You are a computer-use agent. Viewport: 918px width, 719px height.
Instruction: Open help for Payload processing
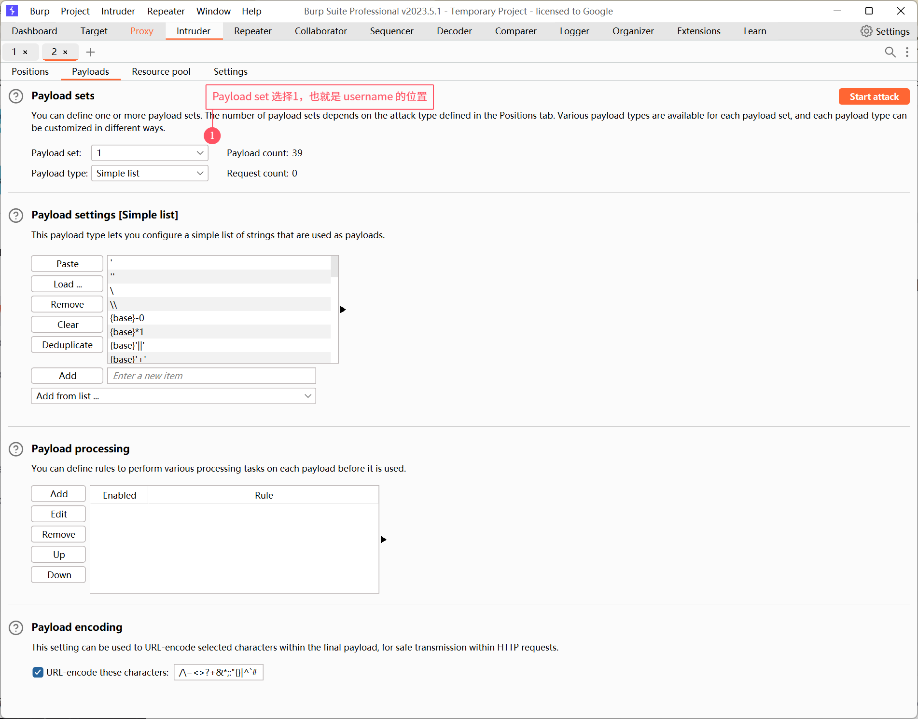click(16, 449)
